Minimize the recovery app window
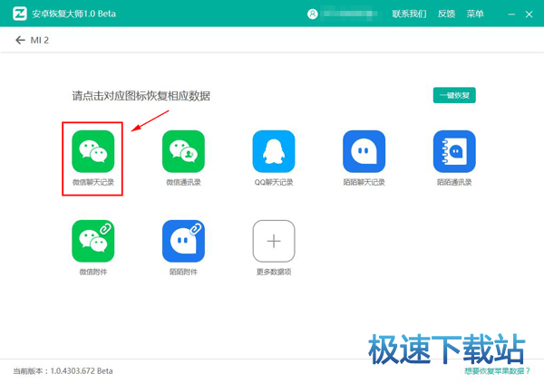The image size is (544, 383). (511, 14)
